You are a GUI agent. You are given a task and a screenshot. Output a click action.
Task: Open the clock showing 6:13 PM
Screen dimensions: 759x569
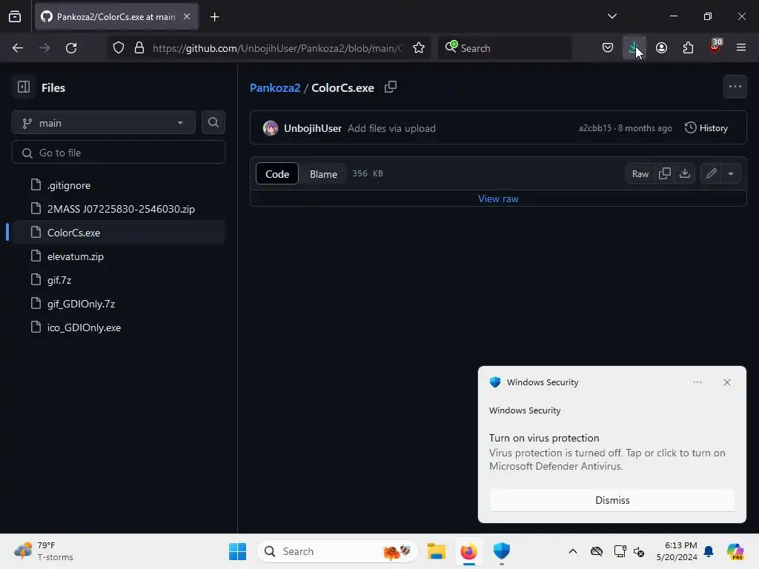[x=677, y=551]
